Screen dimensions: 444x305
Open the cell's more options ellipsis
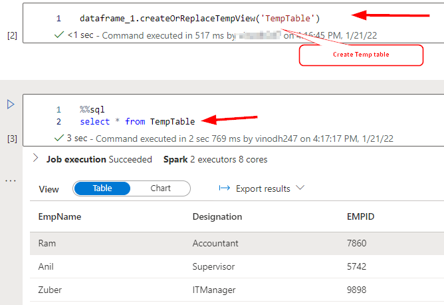10,180
